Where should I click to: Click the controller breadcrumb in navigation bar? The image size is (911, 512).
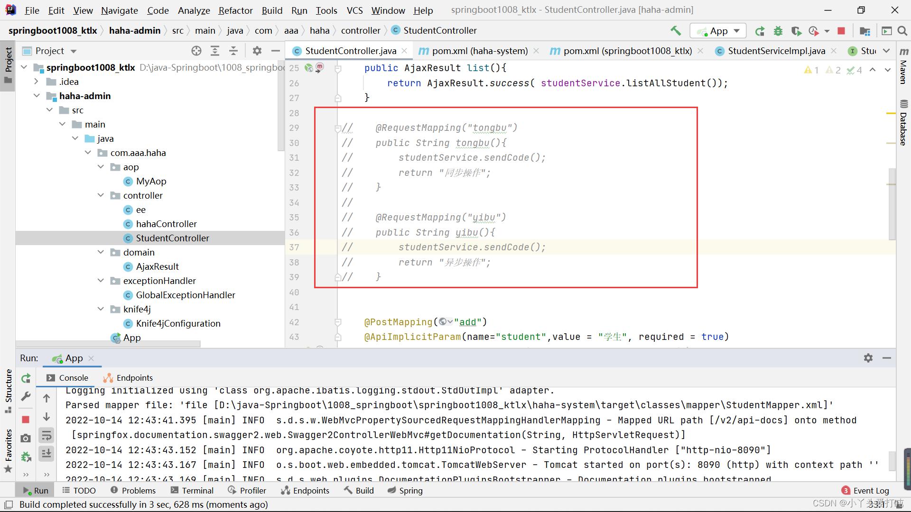tap(361, 30)
